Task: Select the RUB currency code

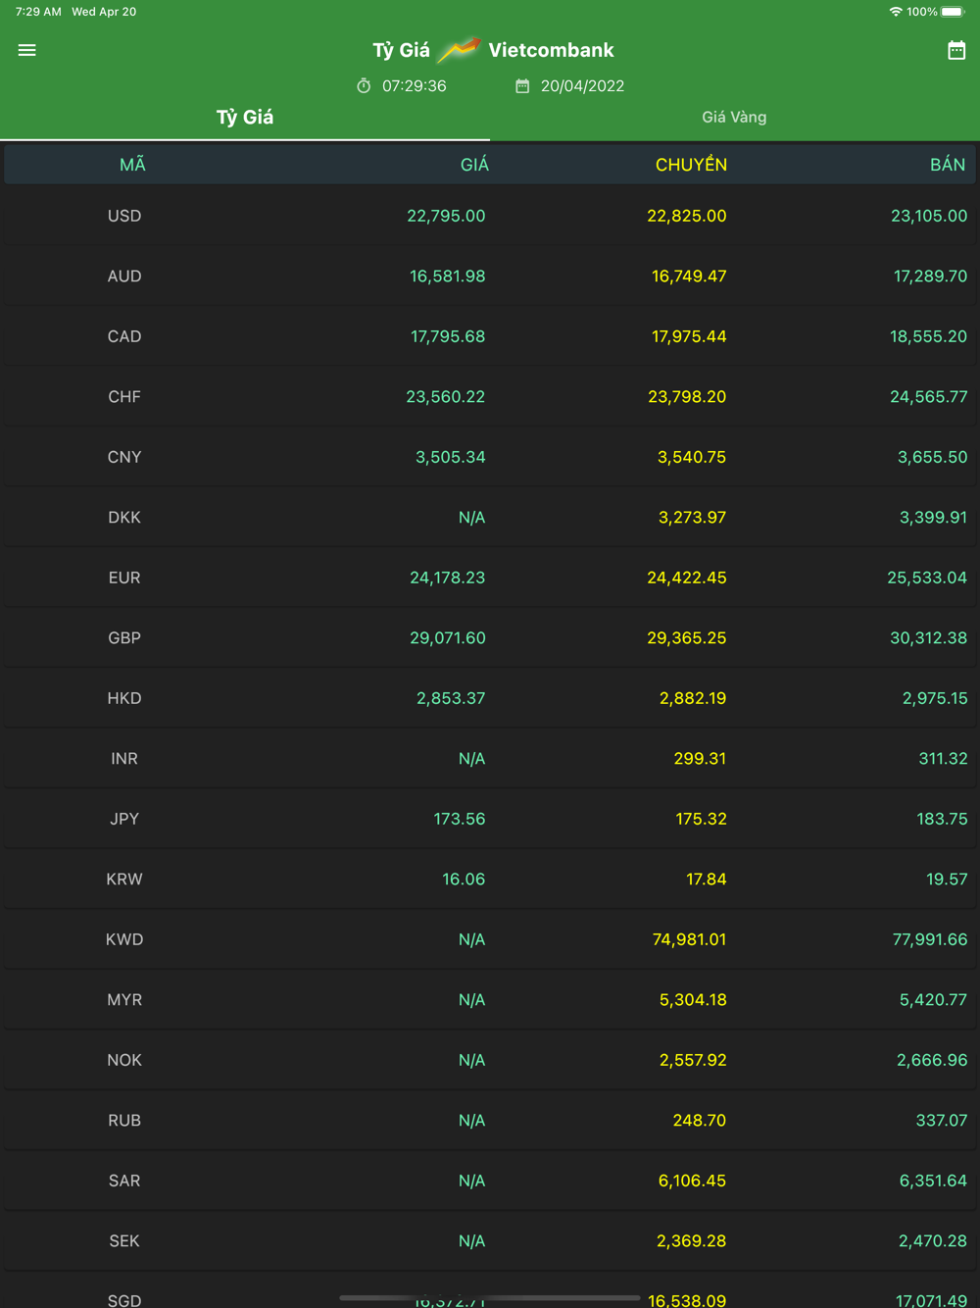Action: (124, 1121)
